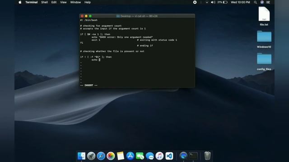
Task: Launch Safari from the Dock
Action: 101,156
